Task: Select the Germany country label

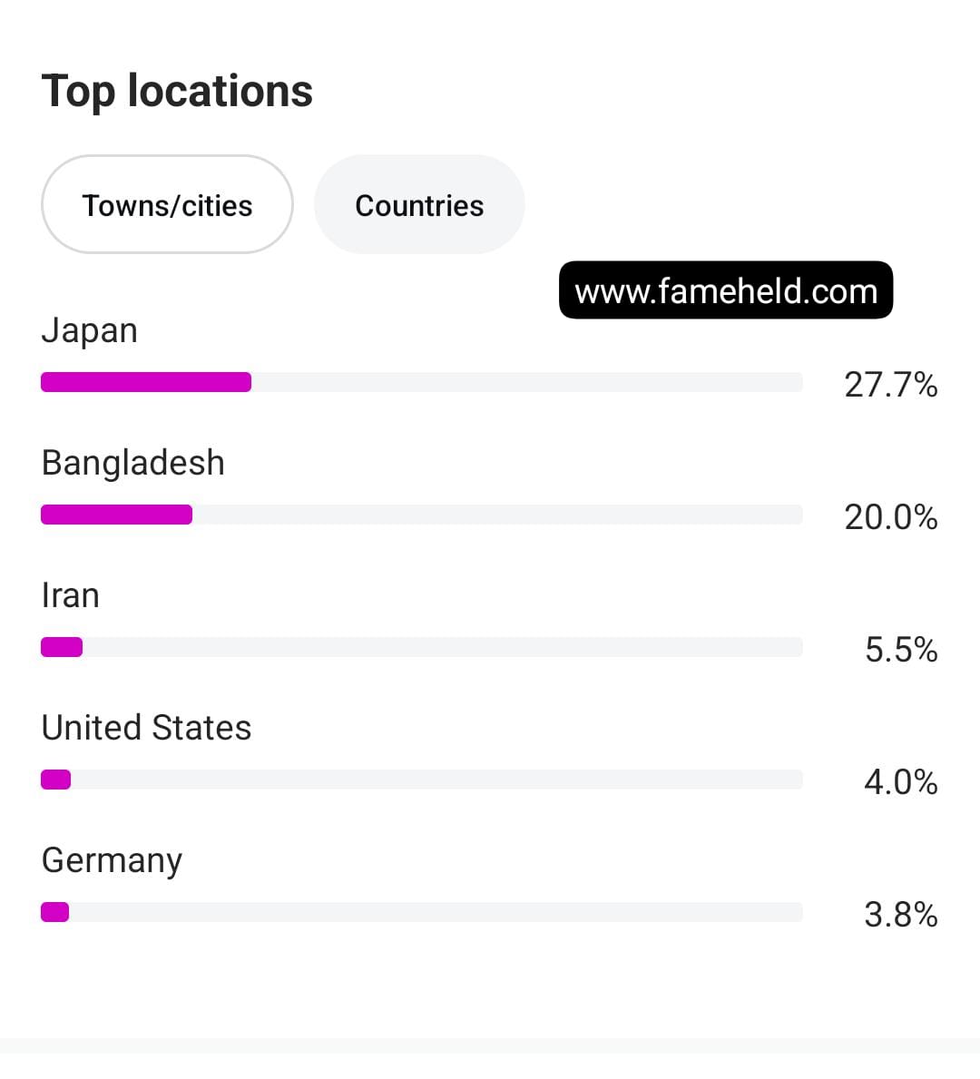Action: pos(112,861)
